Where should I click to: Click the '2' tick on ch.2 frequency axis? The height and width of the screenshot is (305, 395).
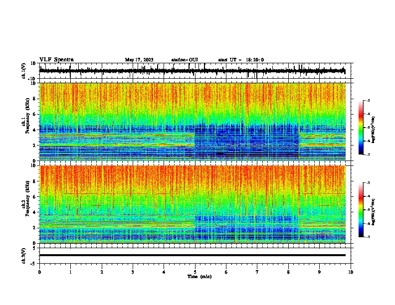(34, 228)
